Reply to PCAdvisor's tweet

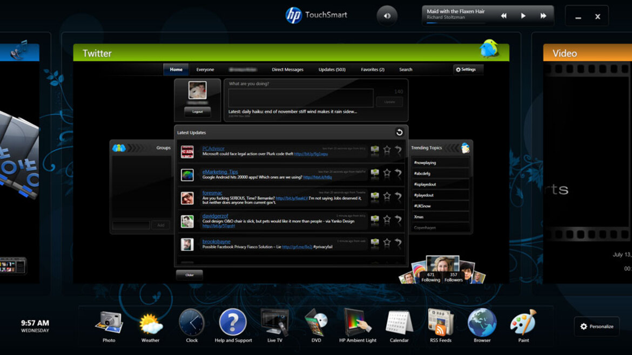pyautogui.click(x=375, y=150)
